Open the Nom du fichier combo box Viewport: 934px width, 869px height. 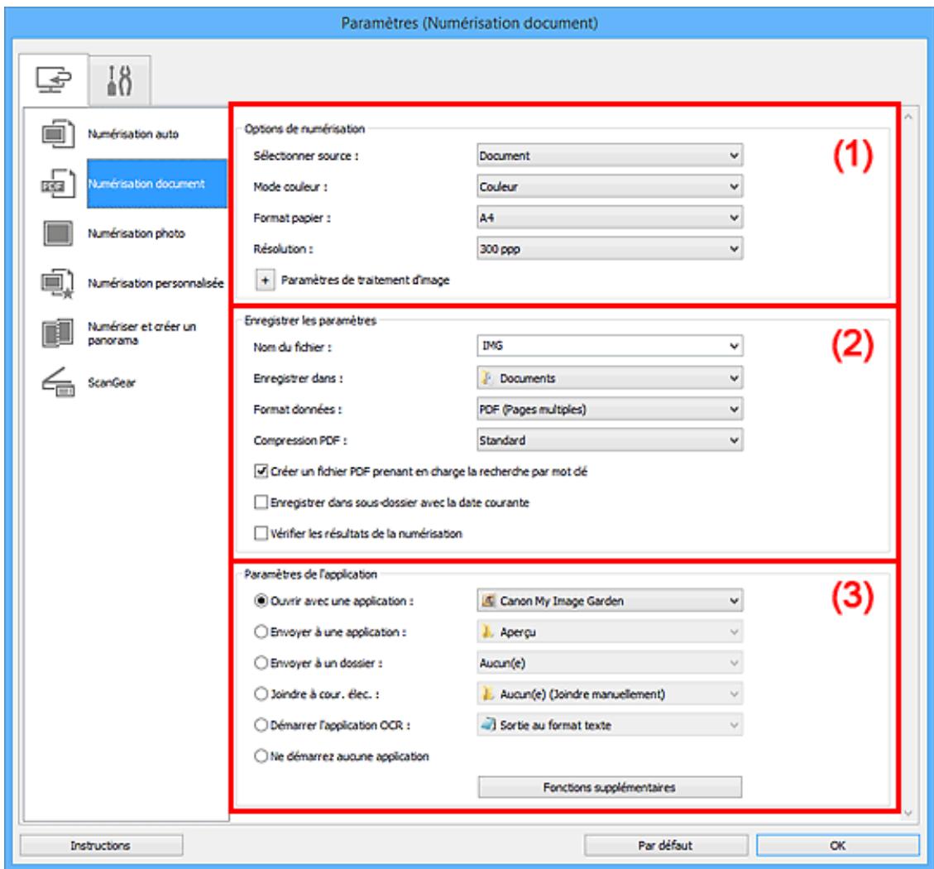coord(610,346)
